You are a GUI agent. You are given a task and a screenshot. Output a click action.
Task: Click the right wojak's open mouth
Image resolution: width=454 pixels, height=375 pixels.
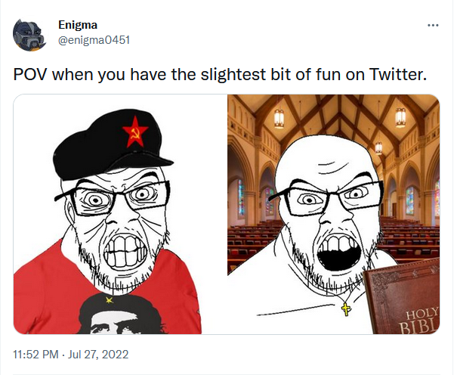point(338,253)
